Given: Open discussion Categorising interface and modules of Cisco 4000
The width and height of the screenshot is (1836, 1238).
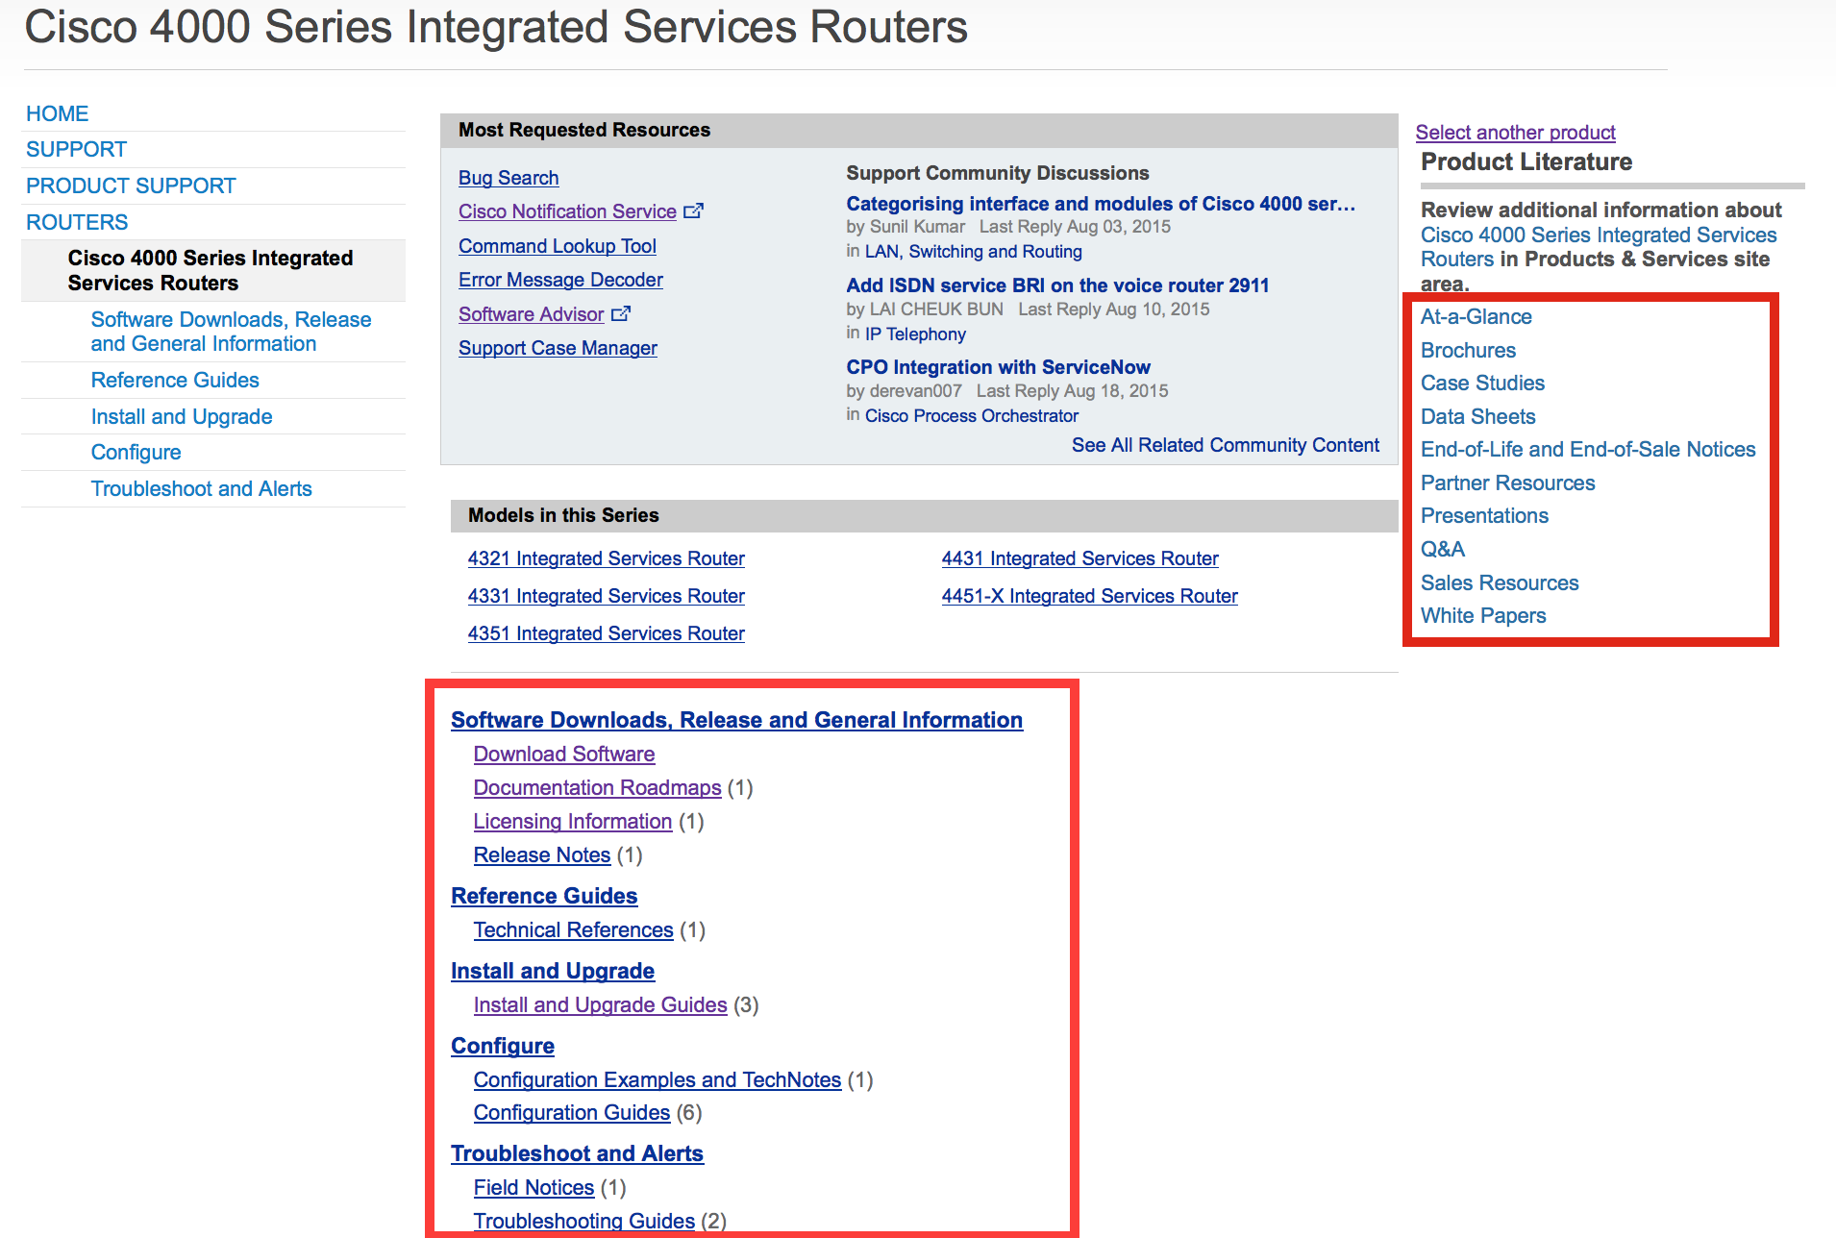Looking at the screenshot, I should click(1101, 204).
